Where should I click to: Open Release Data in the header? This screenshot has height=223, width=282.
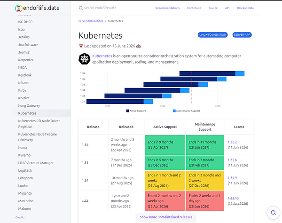[x=245, y=8]
